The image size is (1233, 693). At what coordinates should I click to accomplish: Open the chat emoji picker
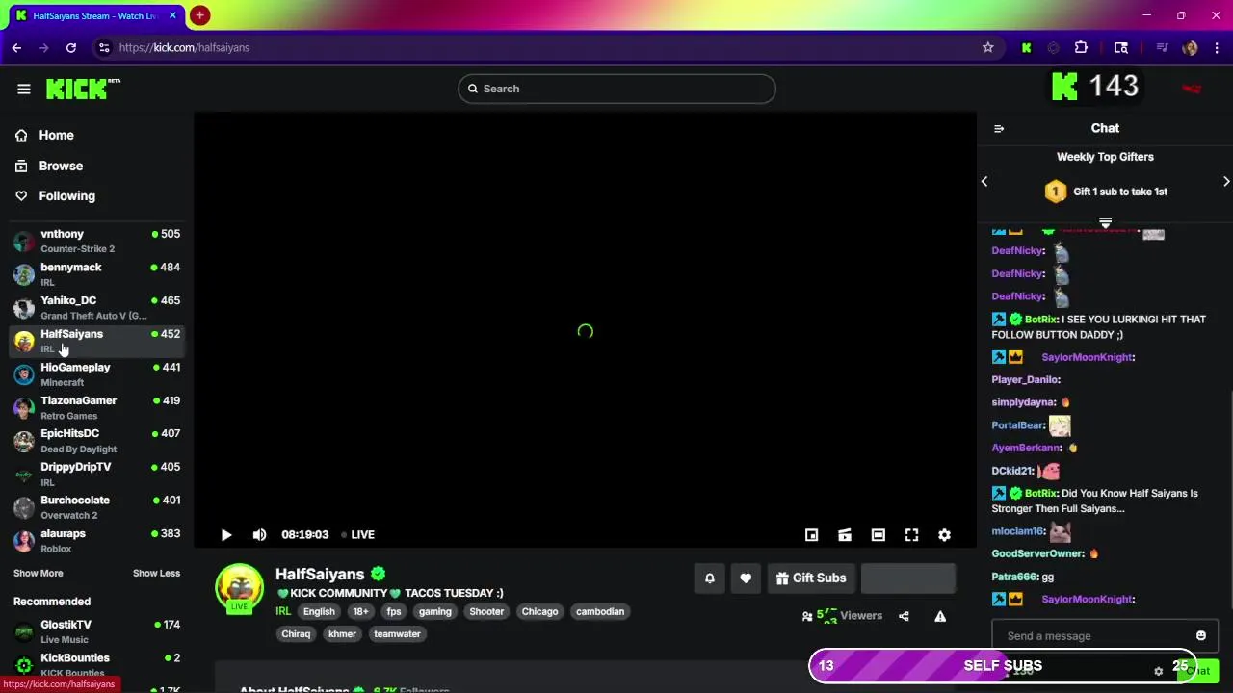click(1201, 636)
